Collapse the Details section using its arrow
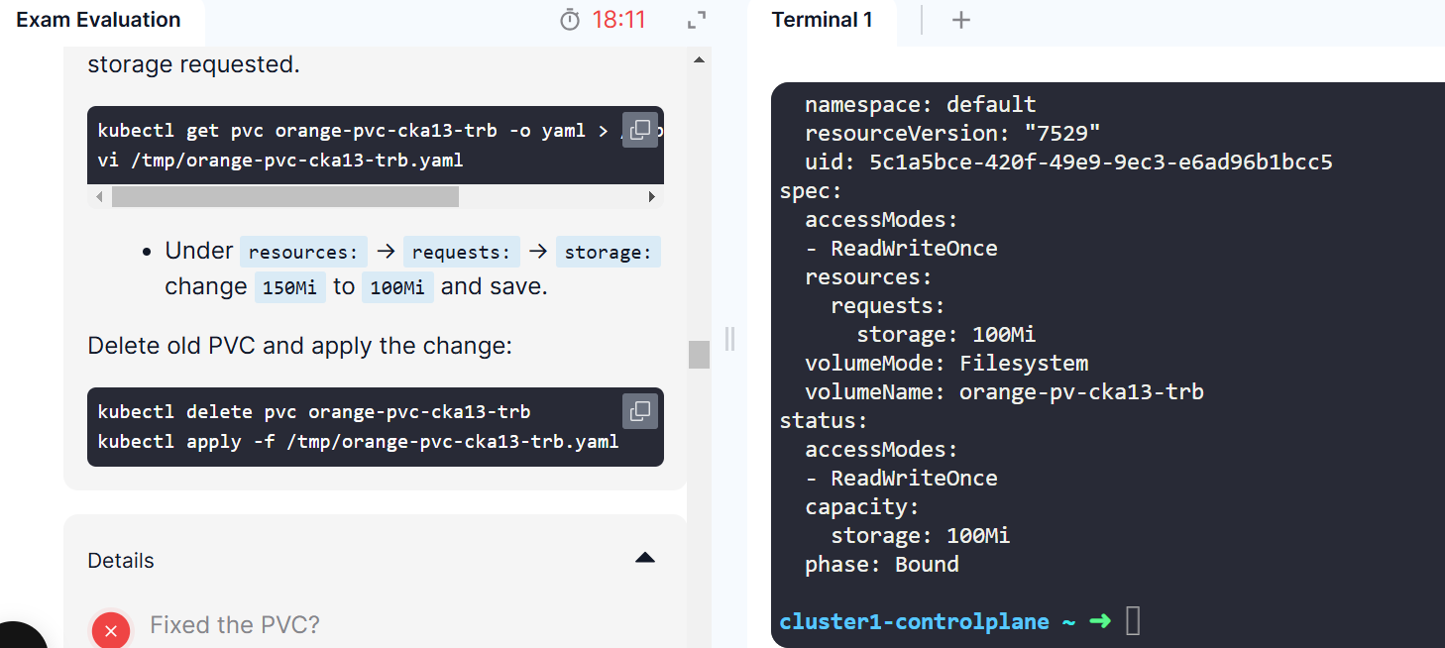The height and width of the screenshot is (648, 1445). pyautogui.click(x=645, y=559)
